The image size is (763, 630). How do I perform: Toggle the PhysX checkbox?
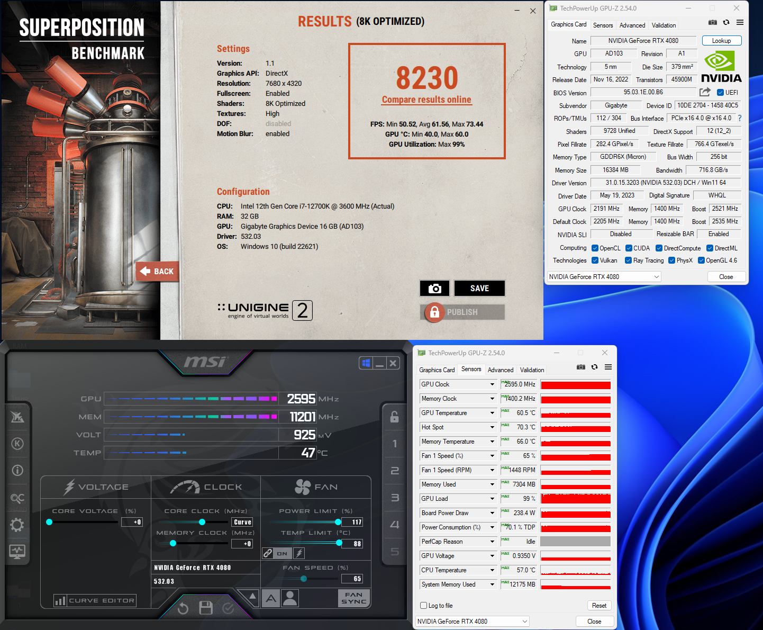click(672, 260)
